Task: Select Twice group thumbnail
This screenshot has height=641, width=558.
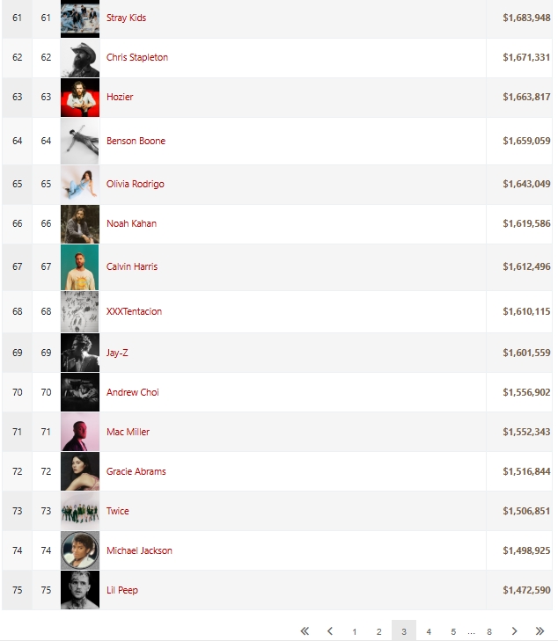Action: (x=80, y=511)
